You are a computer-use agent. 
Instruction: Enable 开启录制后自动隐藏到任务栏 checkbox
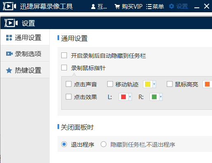click(64, 55)
